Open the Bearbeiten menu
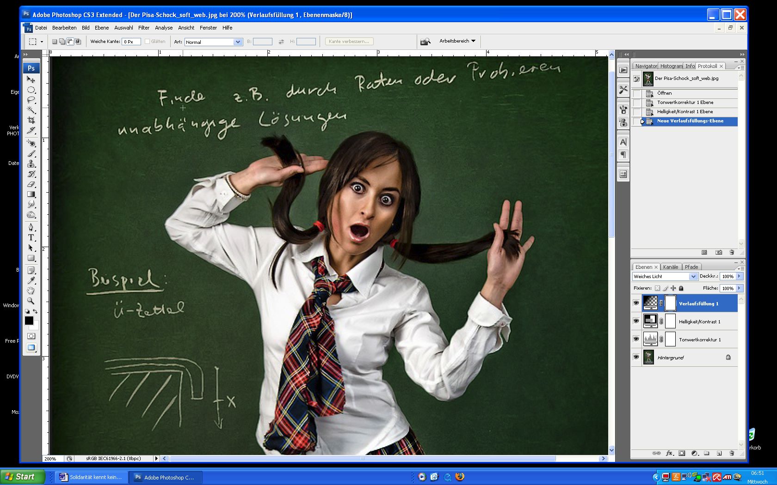This screenshot has width=777, height=485. point(64,28)
